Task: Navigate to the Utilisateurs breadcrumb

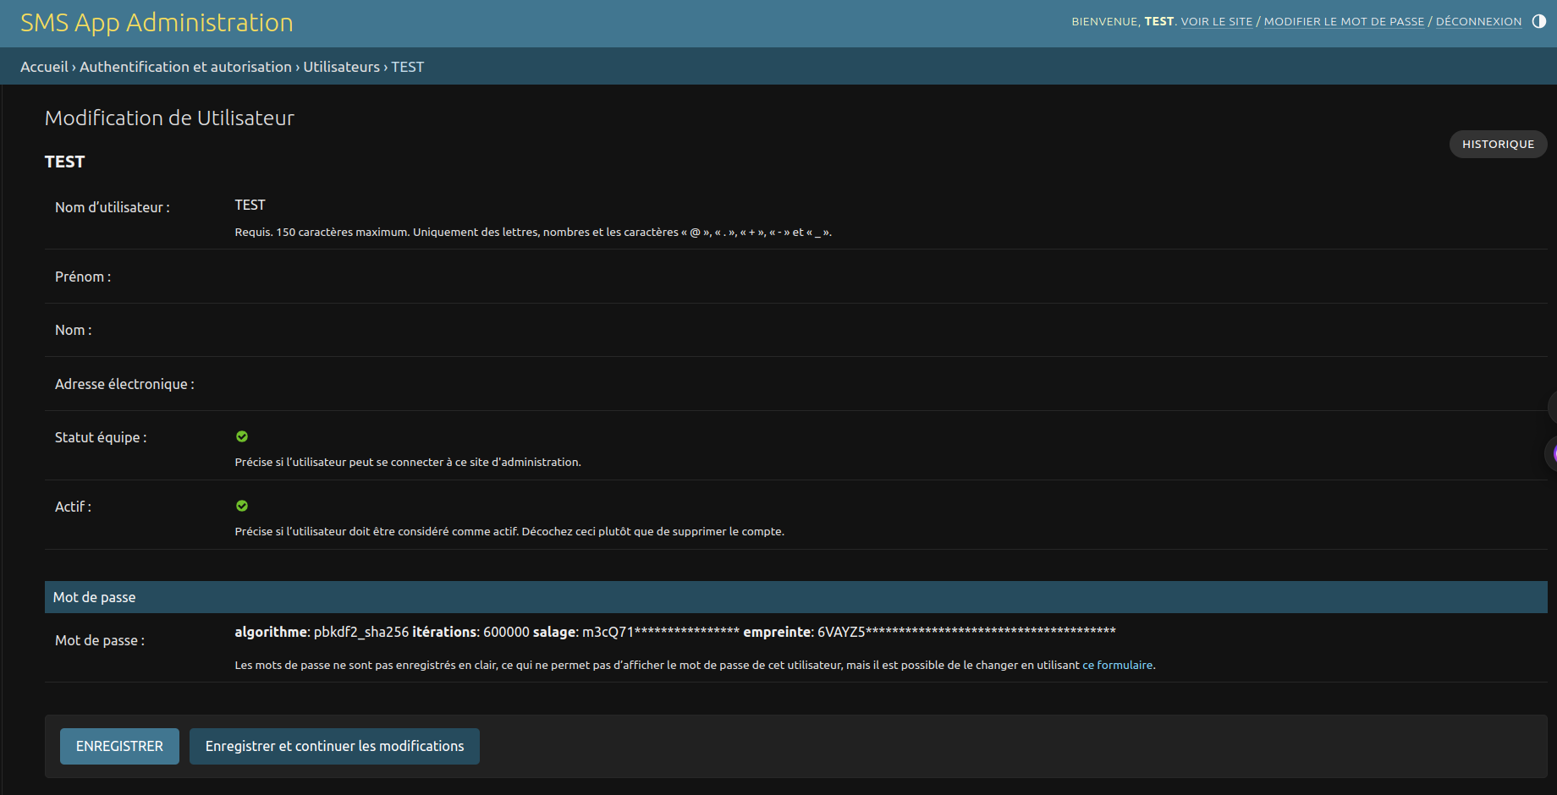Action: point(342,67)
